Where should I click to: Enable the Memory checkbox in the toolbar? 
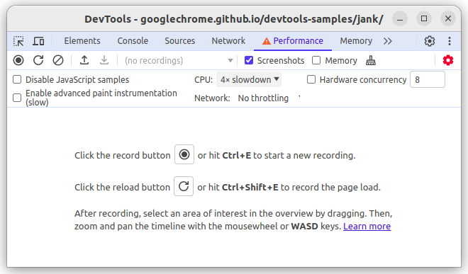click(316, 60)
